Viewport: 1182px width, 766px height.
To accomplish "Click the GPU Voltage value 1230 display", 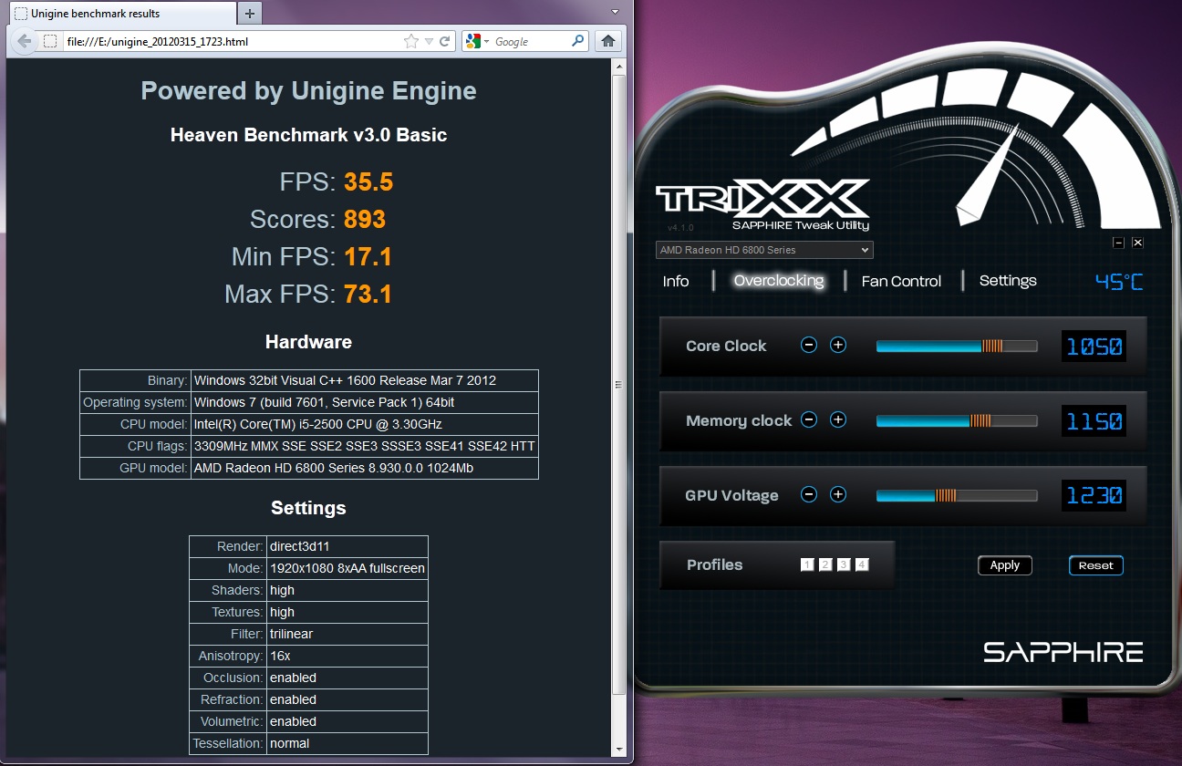I will pyautogui.click(x=1094, y=495).
